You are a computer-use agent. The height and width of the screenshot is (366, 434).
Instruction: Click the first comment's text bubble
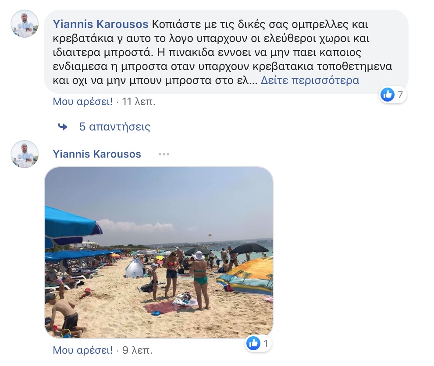pyautogui.click(x=226, y=52)
